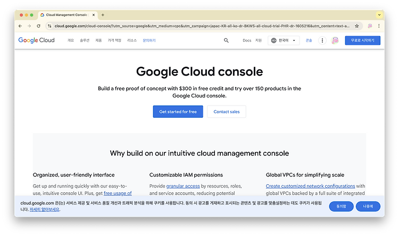The width and height of the screenshot is (399, 236).
Task: Open the 개요 menu item
Action: [70, 40]
